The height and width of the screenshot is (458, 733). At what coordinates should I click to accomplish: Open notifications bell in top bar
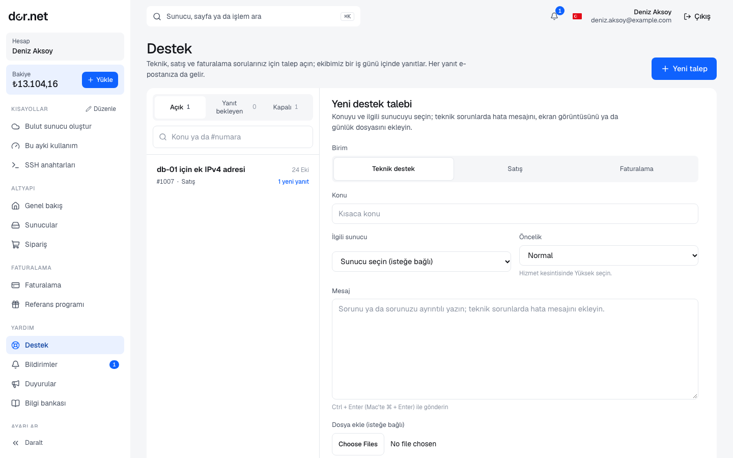point(554,16)
